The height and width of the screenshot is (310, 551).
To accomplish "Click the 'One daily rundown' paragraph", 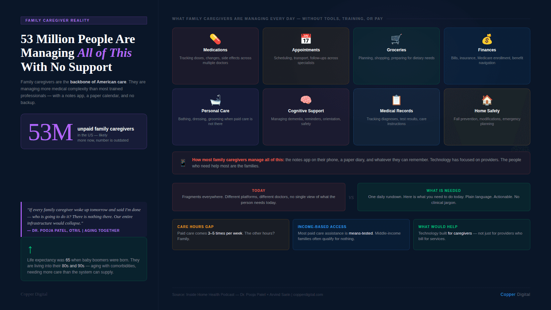I will (x=444, y=200).
